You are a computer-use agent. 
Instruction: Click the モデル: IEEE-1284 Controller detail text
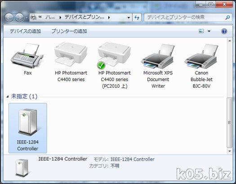pos(124,159)
